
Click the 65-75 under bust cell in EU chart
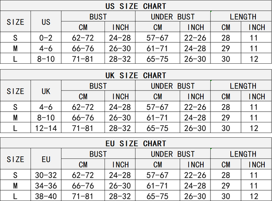click(x=157, y=196)
